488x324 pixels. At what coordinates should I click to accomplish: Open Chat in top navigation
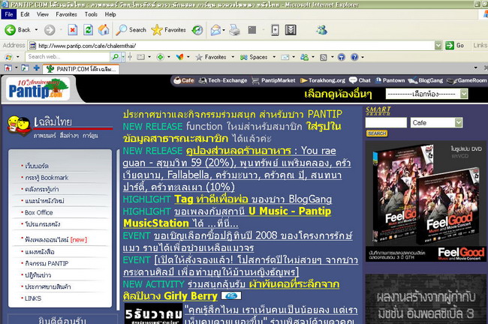(x=360, y=80)
